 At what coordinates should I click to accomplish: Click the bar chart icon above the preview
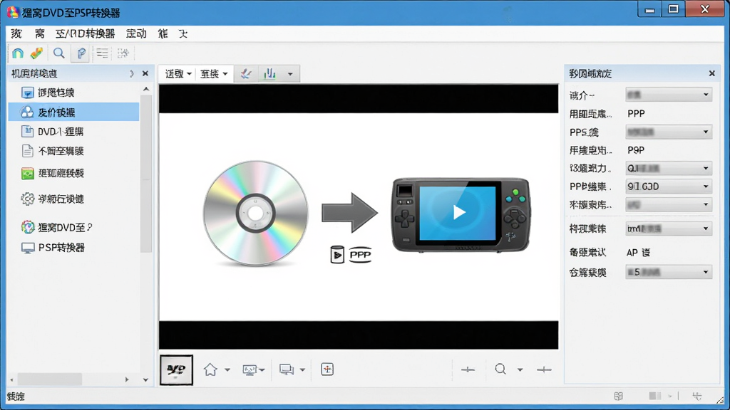point(269,74)
